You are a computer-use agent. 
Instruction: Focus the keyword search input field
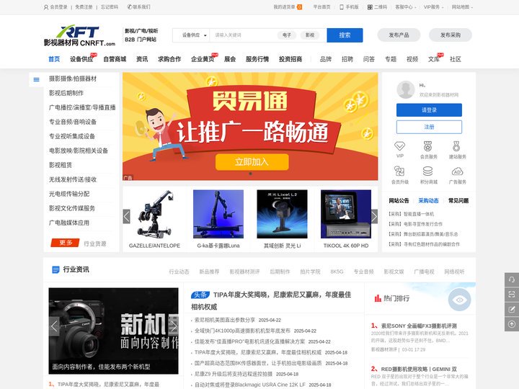pyautogui.click(x=245, y=35)
